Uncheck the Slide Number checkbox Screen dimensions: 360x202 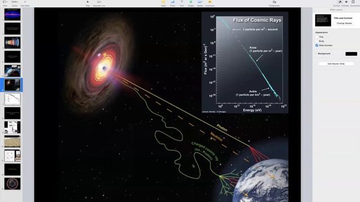point(317,45)
